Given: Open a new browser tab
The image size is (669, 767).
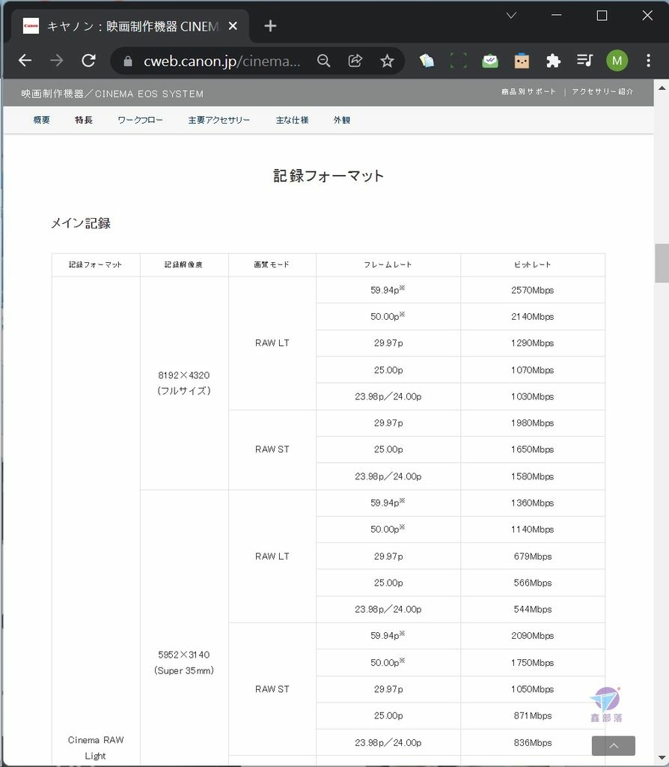Looking at the screenshot, I should point(270,26).
